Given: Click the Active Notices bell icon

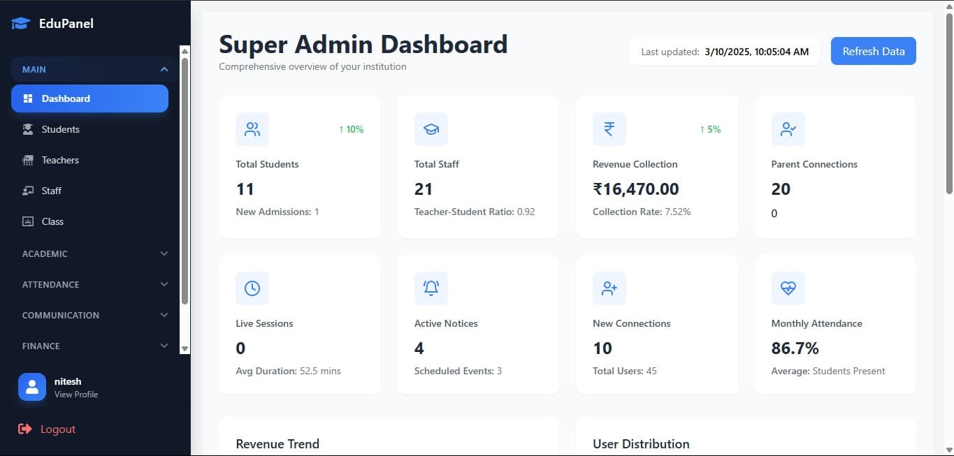Looking at the screenshot, I should 431,288.
